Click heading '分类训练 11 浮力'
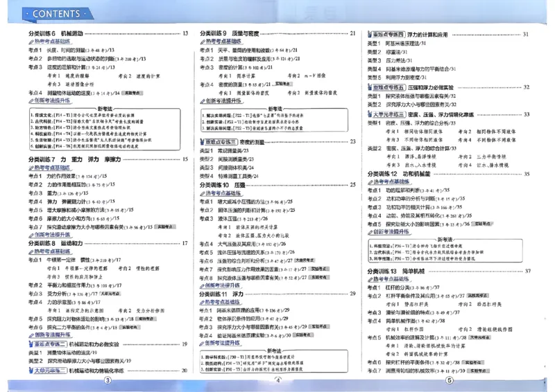Viewport: 555px width, 392px height. pos(221,294)
